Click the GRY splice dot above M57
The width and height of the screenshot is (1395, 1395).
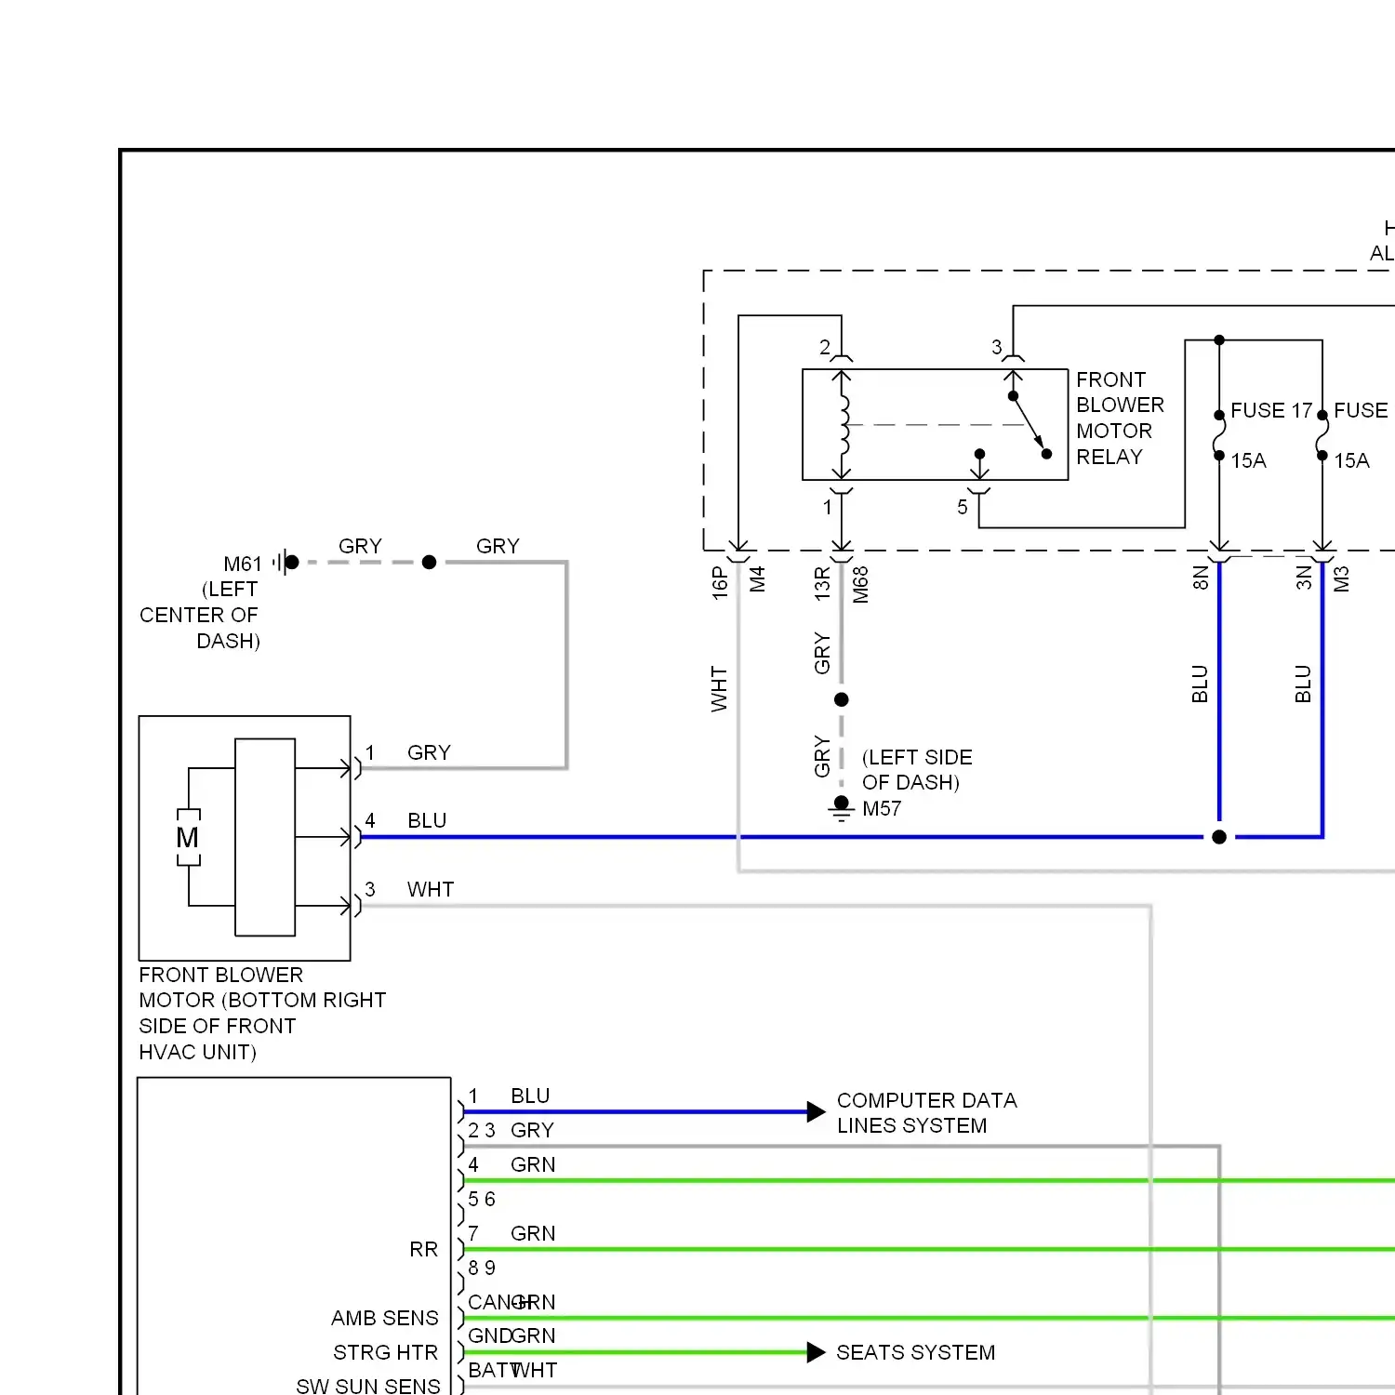(842, 699)
